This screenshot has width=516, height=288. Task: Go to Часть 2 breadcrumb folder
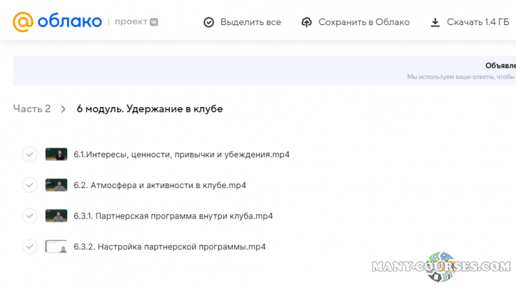click(x=32, y=109)
